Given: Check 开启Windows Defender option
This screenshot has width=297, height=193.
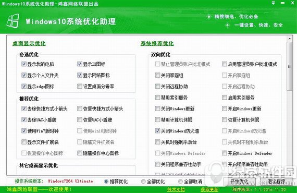Looking at the screenshot, I should (225, 153).
